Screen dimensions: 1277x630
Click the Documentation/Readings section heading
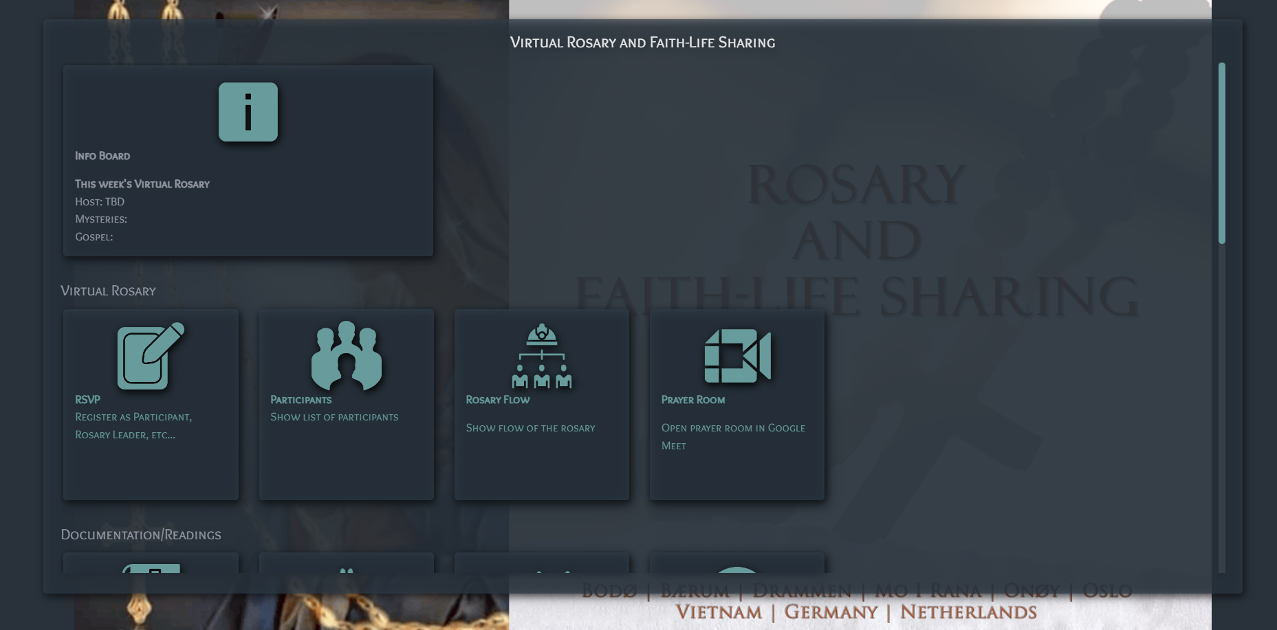141,535
